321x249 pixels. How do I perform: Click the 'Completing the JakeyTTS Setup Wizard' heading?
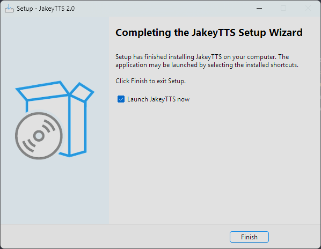pos(209,33)
